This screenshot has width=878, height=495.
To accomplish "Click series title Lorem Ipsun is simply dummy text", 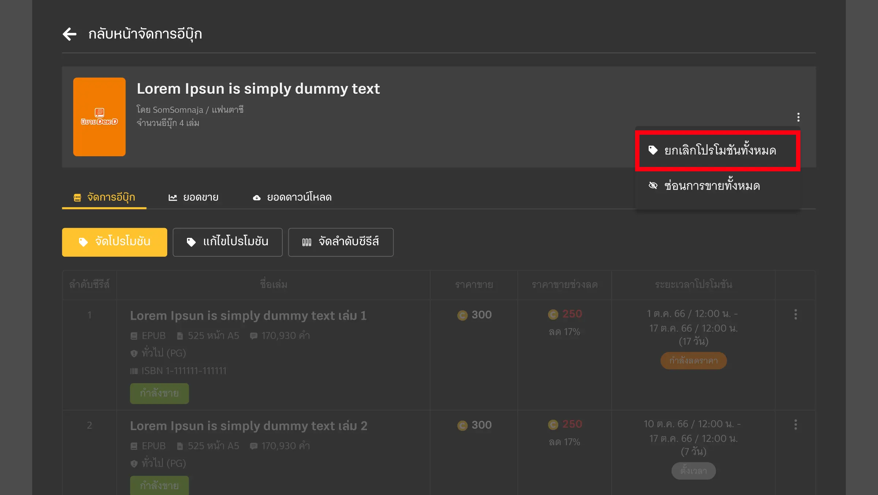I will [x=258, y=89].
